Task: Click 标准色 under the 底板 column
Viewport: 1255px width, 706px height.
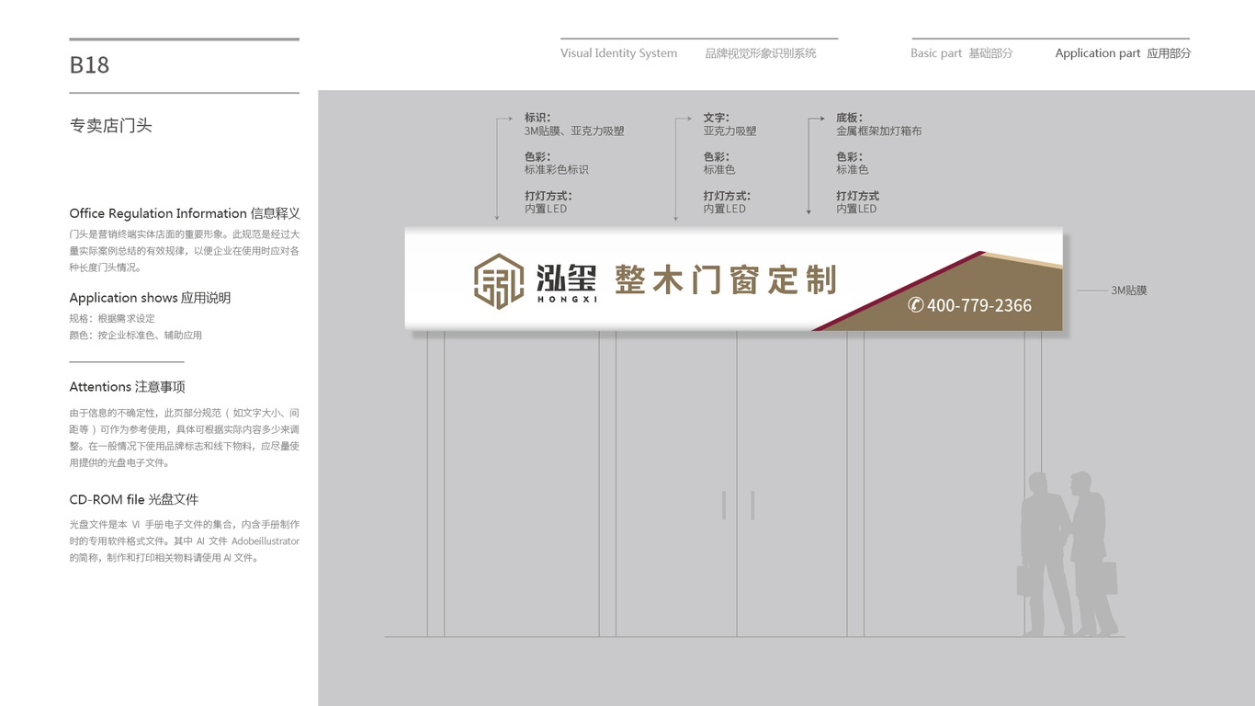Action: [x=852, y=170]
